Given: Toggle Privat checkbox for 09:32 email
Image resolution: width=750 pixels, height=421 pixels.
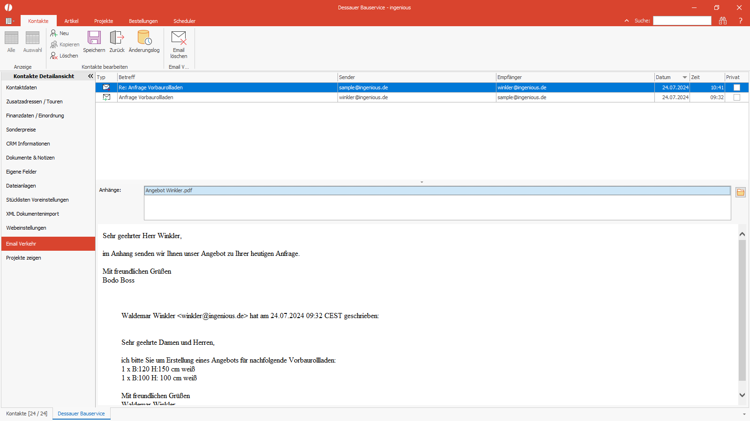Looking at the screenshot, I should pos(737,97).
